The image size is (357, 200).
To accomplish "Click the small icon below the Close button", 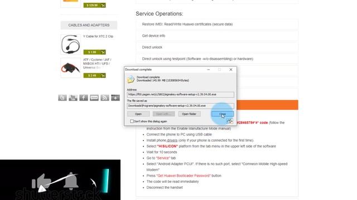I will (x=230, y=121).
